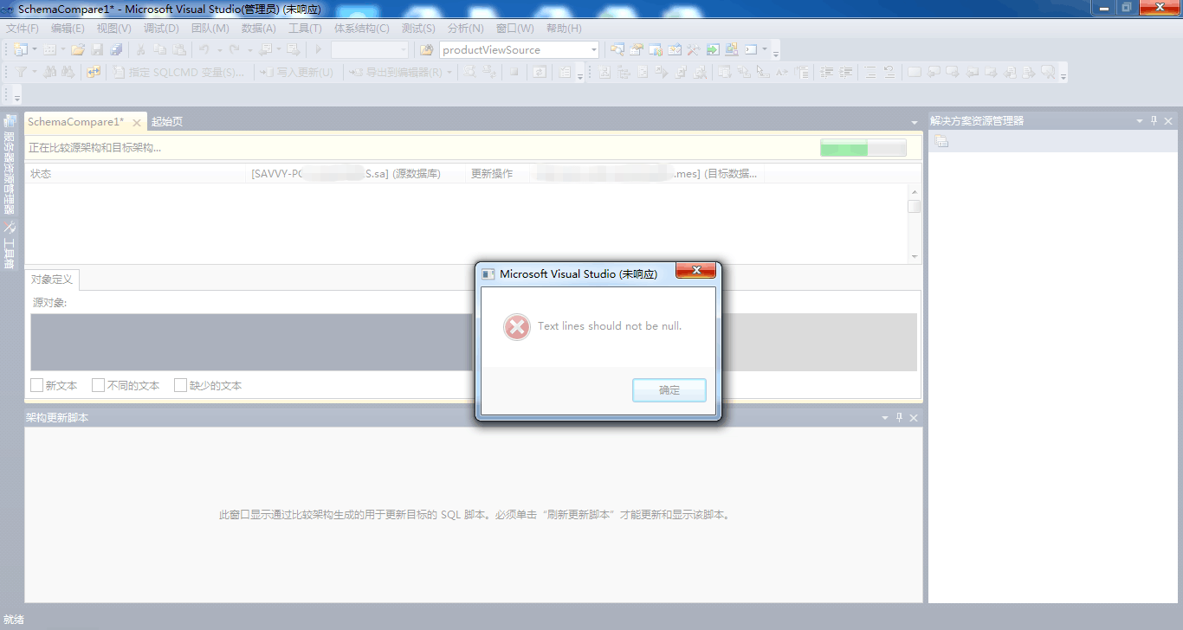Click the Cut scissors icon
Image resolution: width=1183 pixels, height=630 pixels.
[140, 49]
